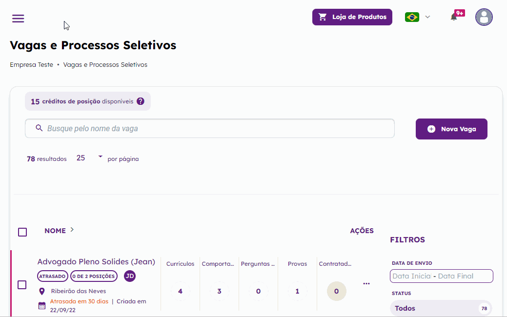The height and width of the screenshot is (317, 507).
Task: Click the Ribeirão das Neves location pin icon
Action: pos(41,291)
